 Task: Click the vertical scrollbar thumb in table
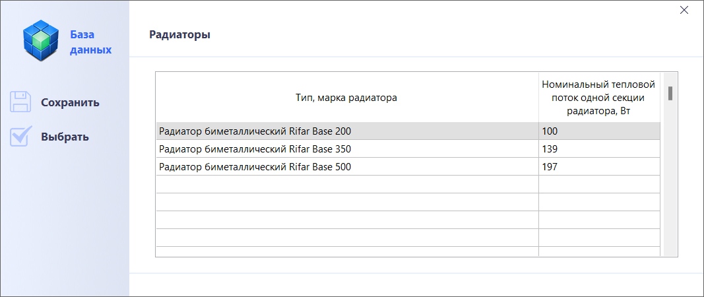670,93
